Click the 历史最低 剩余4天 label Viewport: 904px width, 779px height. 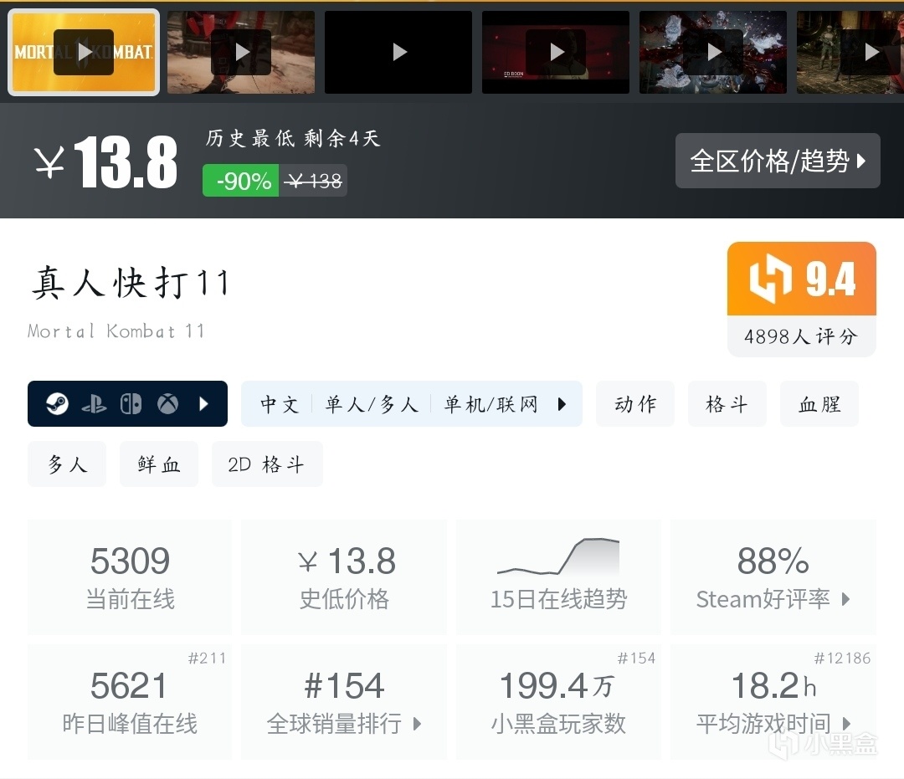[293, 138]
